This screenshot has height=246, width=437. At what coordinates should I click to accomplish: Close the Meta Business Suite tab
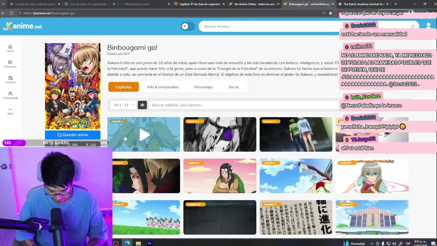(169, 4)
